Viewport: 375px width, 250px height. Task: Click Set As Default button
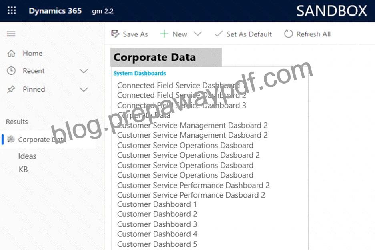tap(243, 34)
